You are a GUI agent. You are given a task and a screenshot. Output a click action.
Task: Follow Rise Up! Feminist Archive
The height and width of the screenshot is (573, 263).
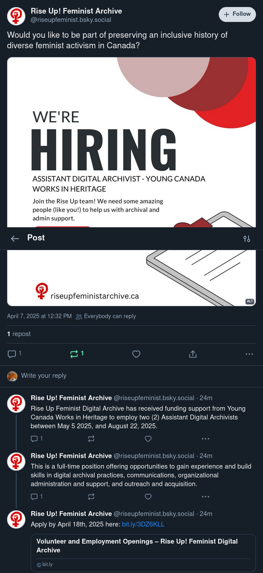coord(237,14)
